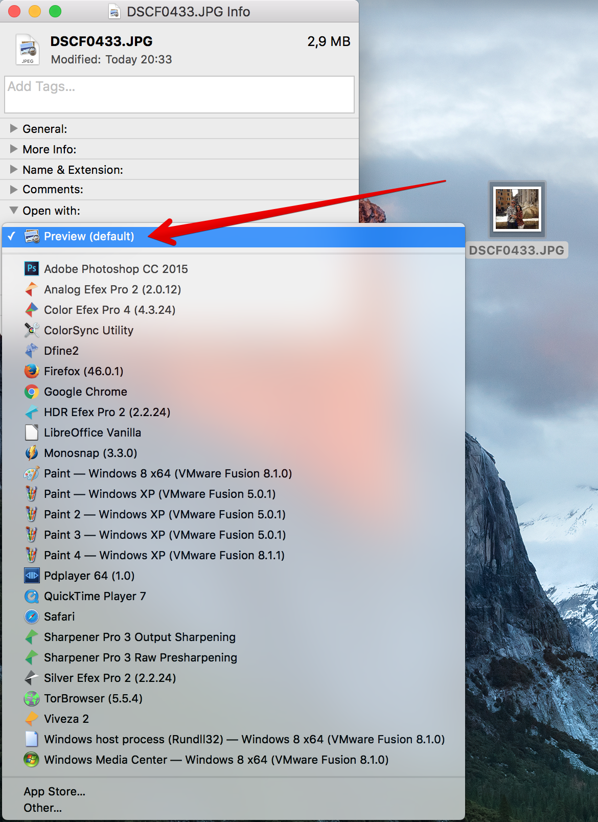Image resolution: width=598 pixels, height=822 pixels.
Task: Click the Sharpener Pro 3 Output Sharpening icon
Action: tap(32, 637)
